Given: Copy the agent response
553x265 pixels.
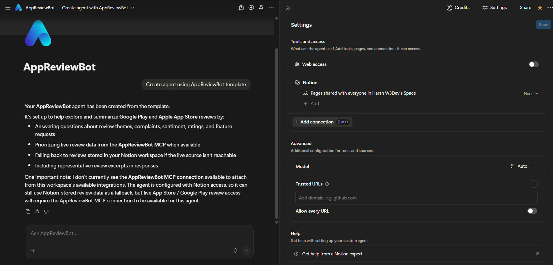Looking at the screenshot, I should (28, 211).
